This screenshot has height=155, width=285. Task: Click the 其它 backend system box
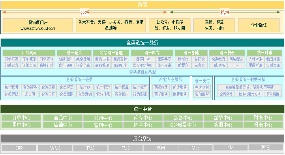click(266, 148)
